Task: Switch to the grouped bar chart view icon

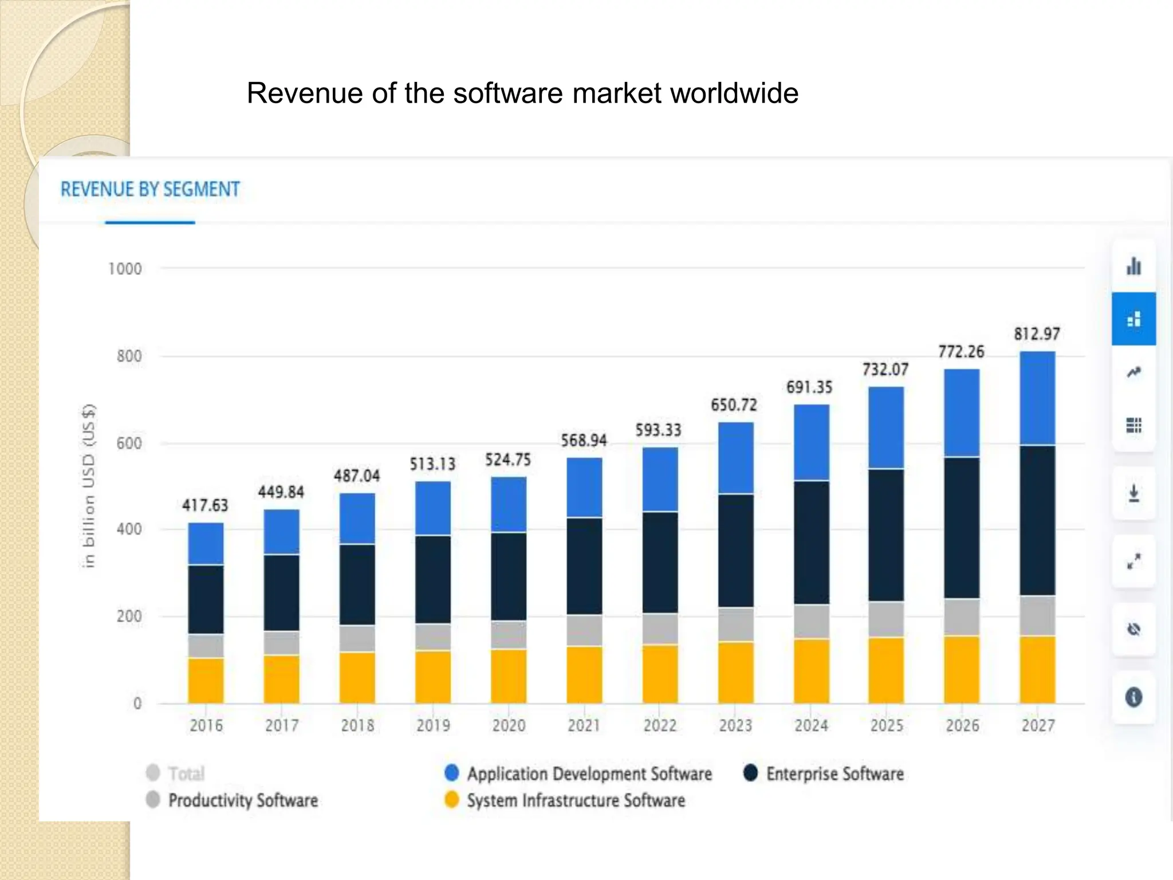Action: click(x=1133, y=266)
